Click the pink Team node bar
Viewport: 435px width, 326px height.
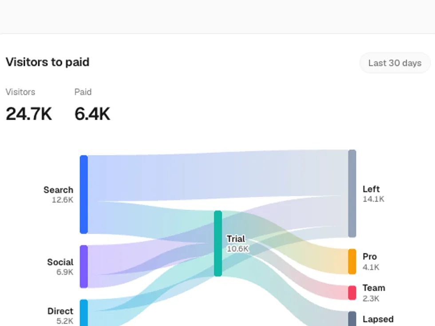pos(352,293)
